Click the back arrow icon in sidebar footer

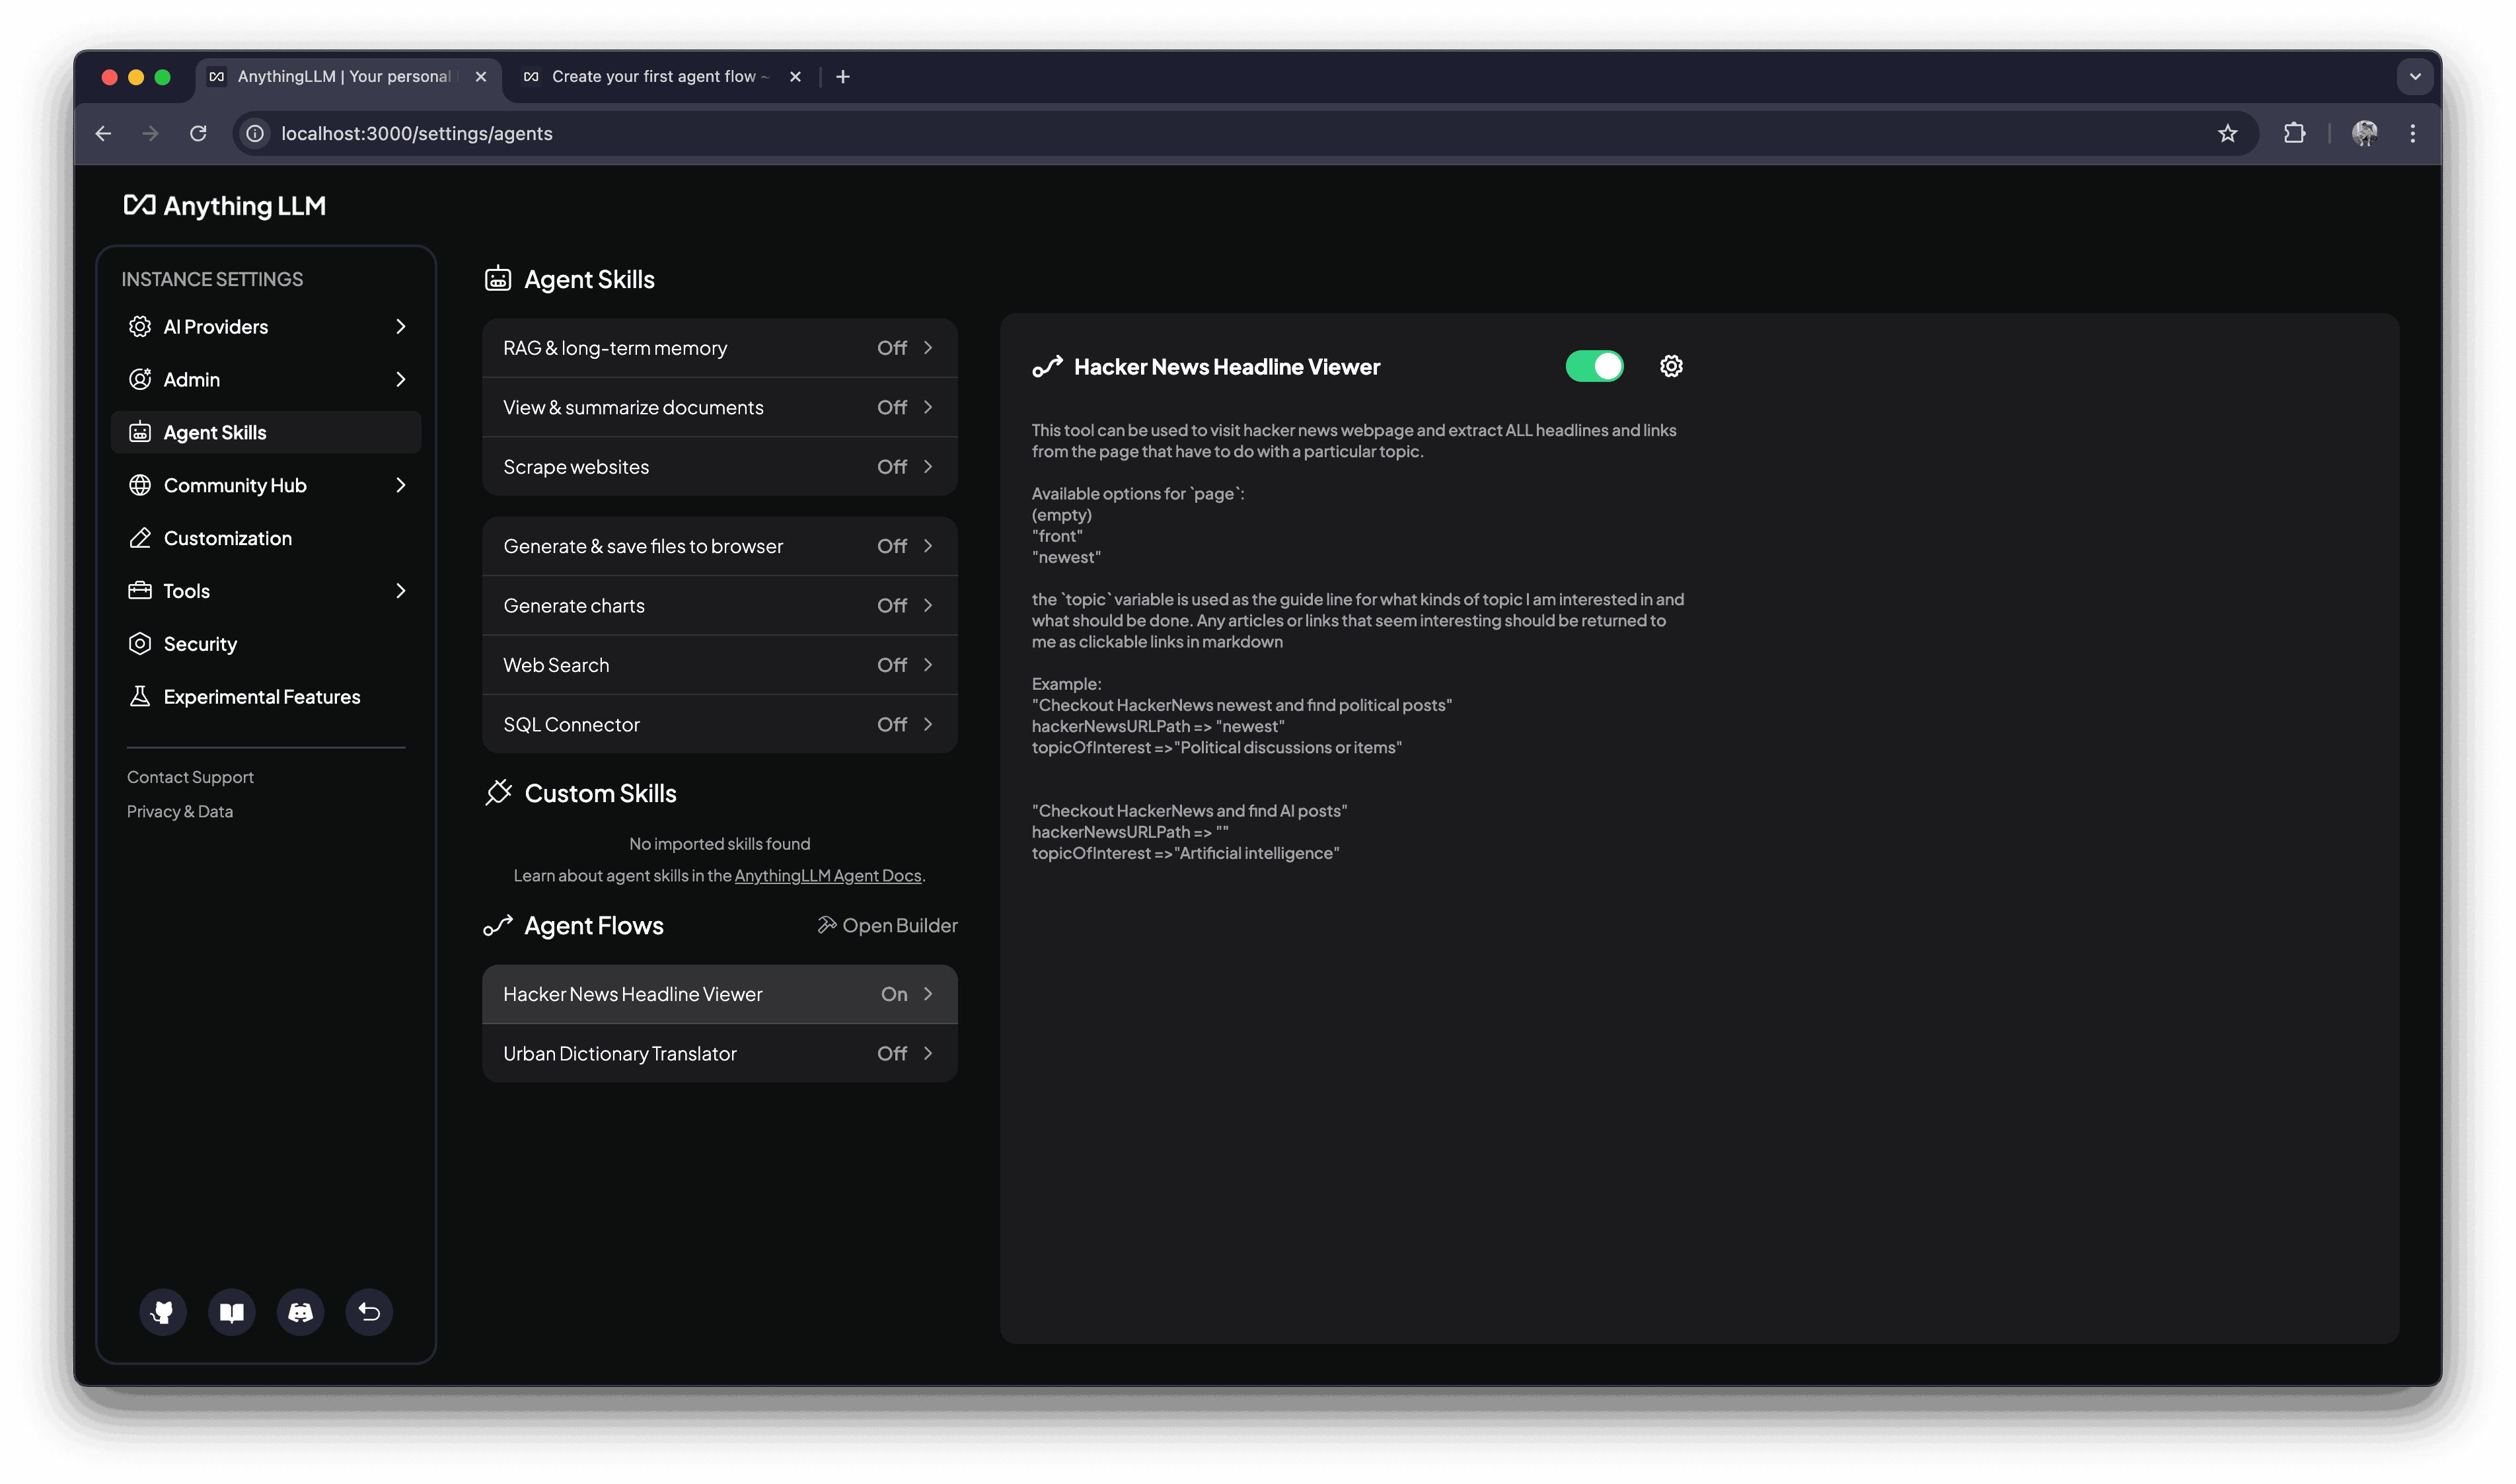pos(369,1311)
